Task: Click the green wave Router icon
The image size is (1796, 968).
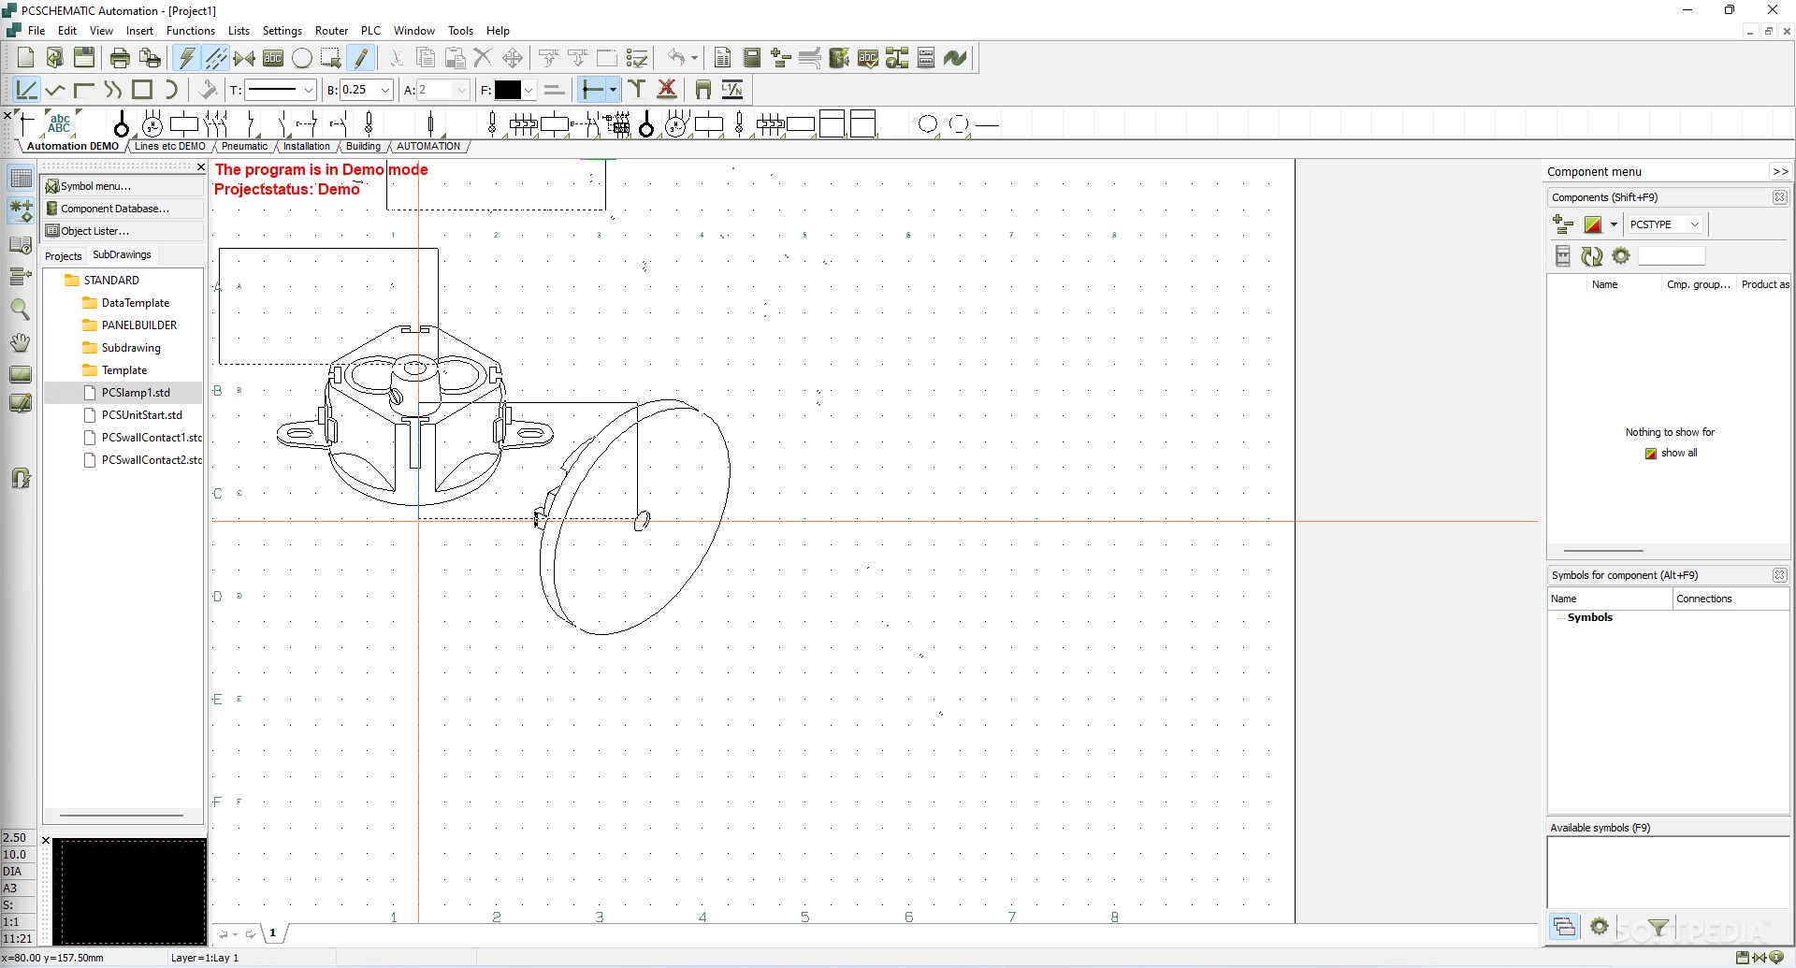Action: pos(955,58)
